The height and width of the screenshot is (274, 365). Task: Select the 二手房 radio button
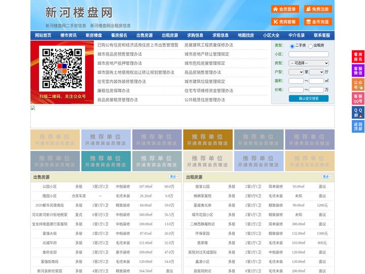click(x=292, y=46)
